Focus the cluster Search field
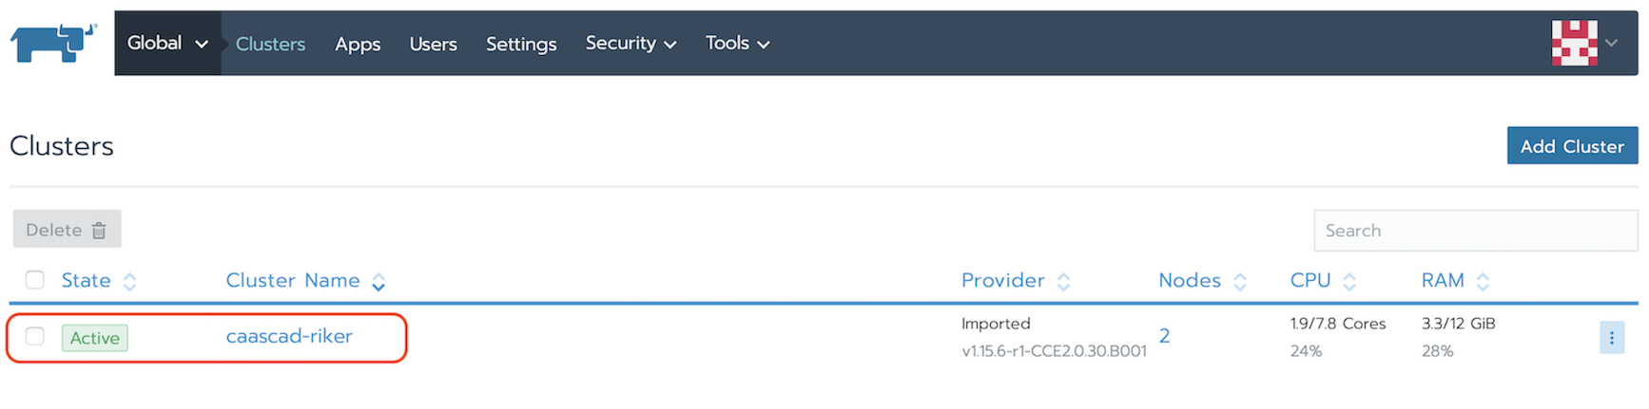Screen dimensions: 1649x409 pos(1474,231)
